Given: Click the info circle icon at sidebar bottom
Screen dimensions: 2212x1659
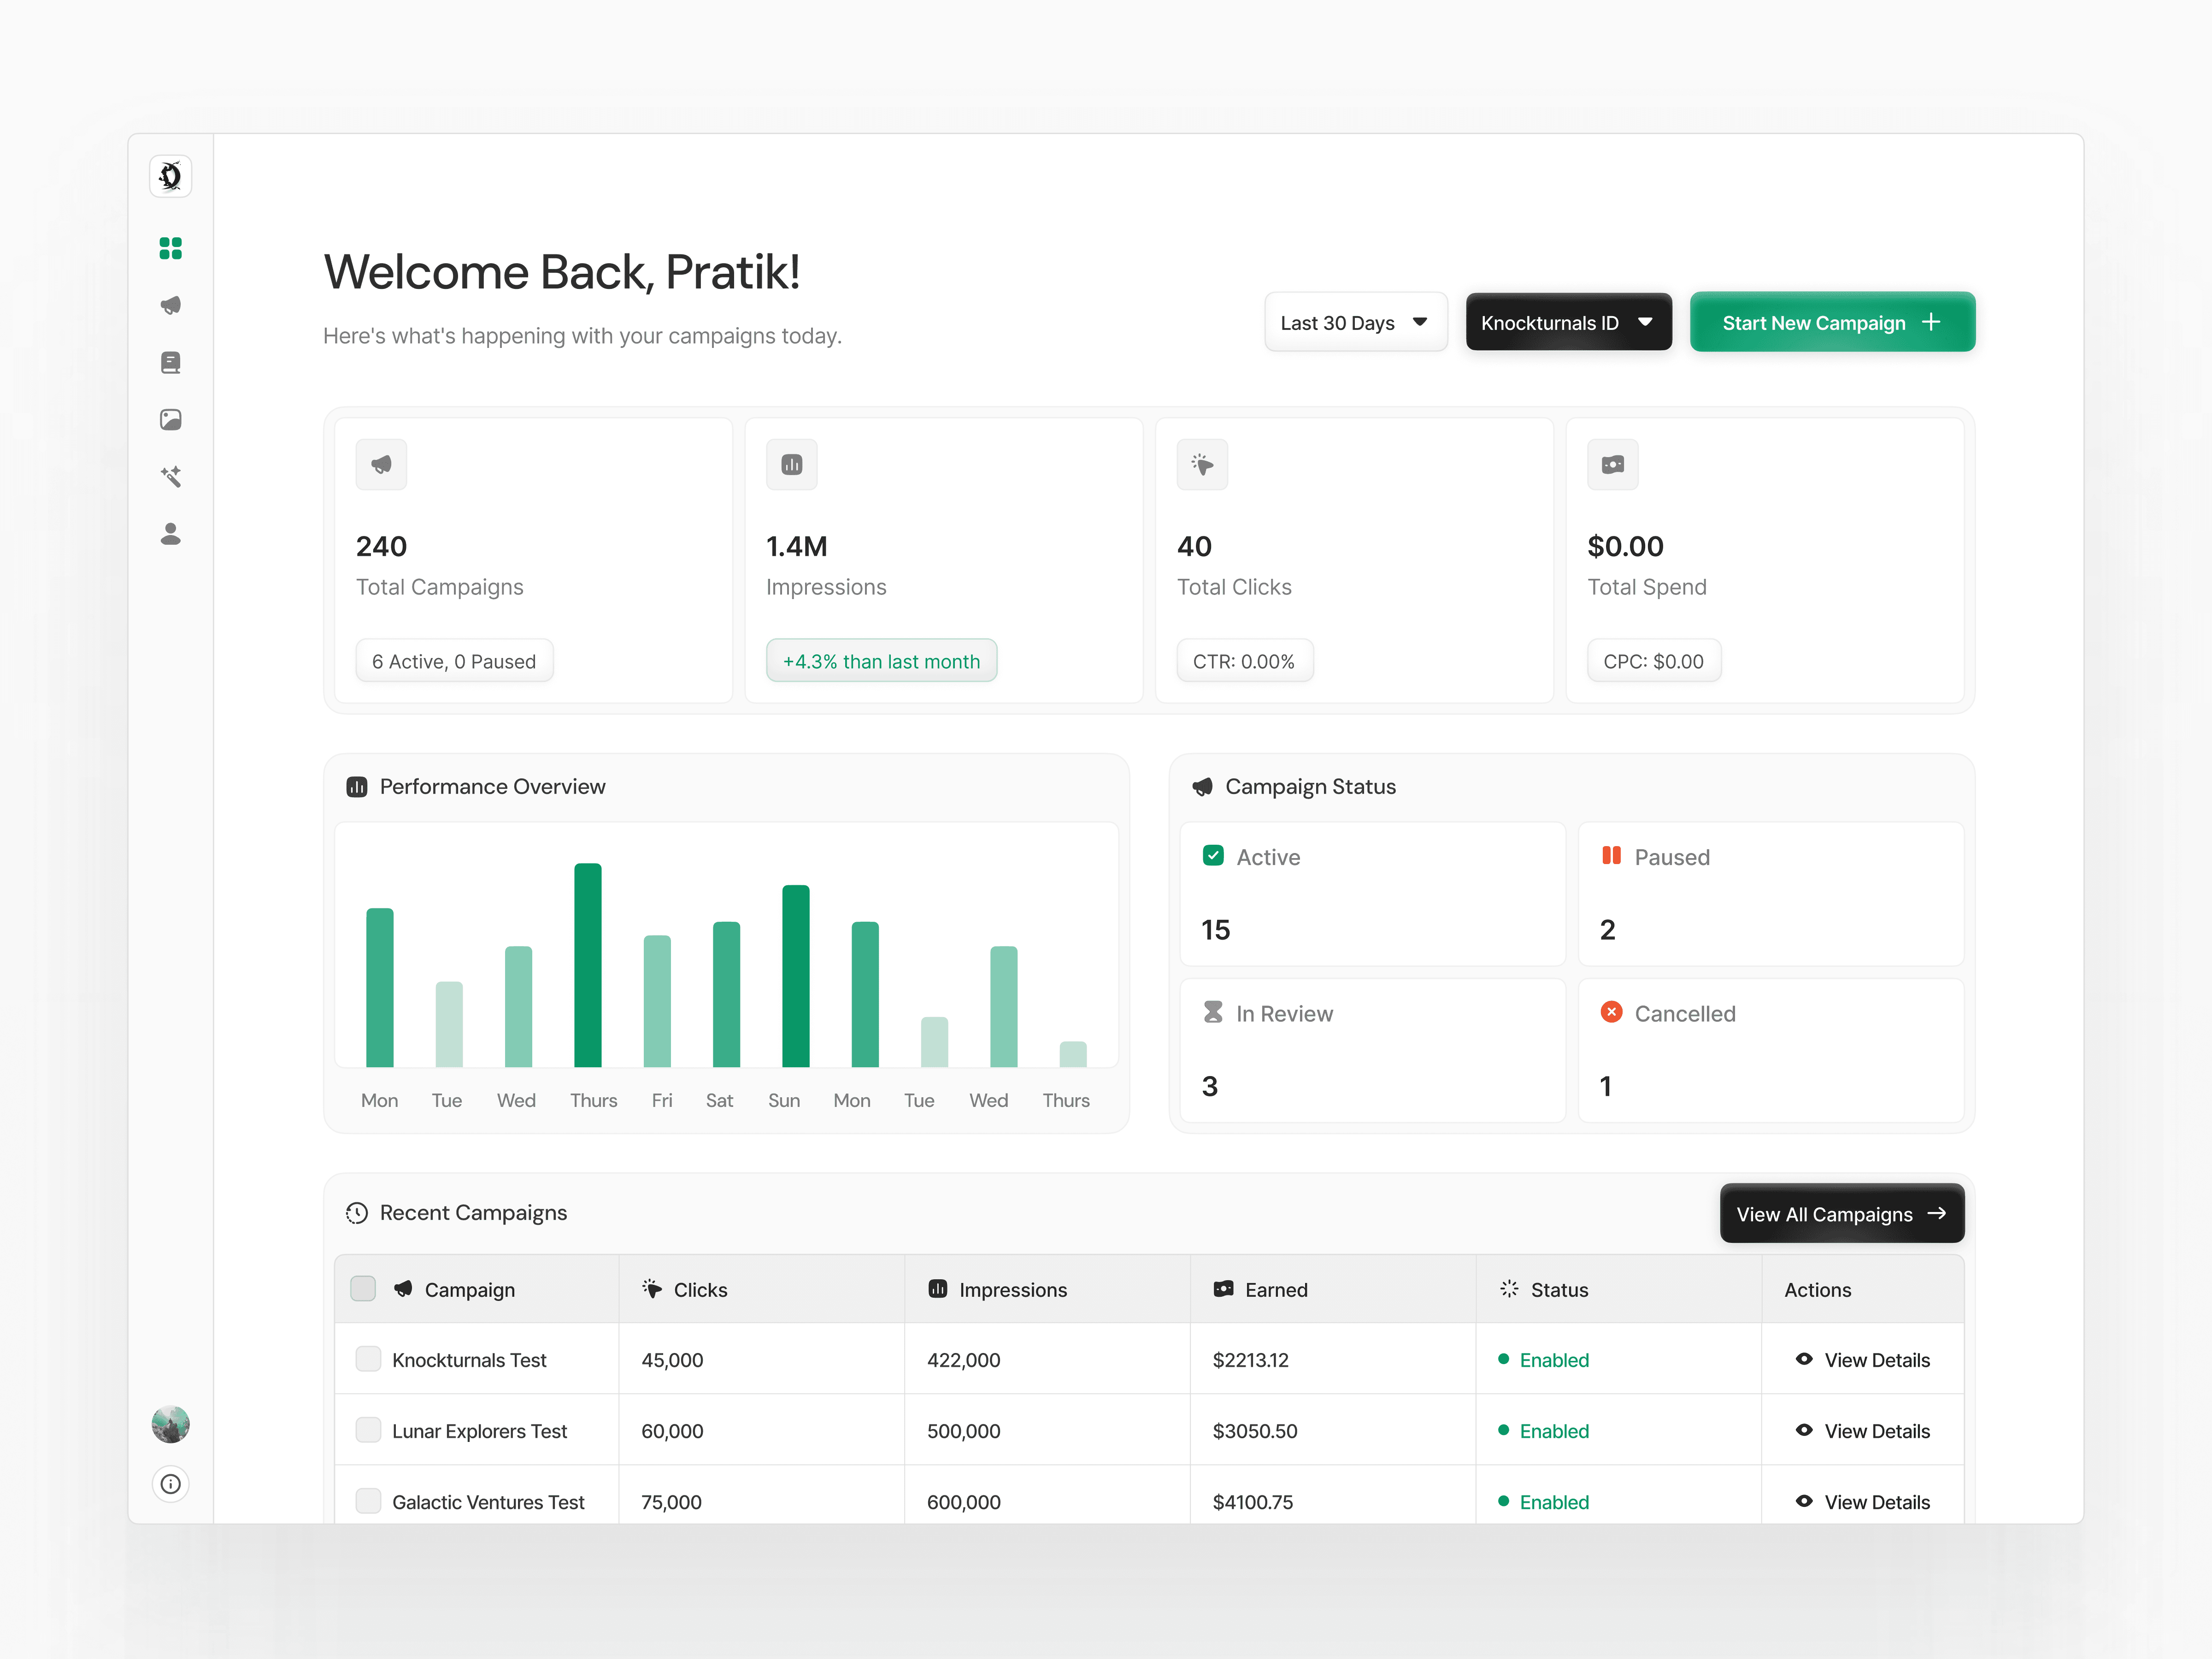Looking at the screenshot, I should click(x=171, y=1484).
